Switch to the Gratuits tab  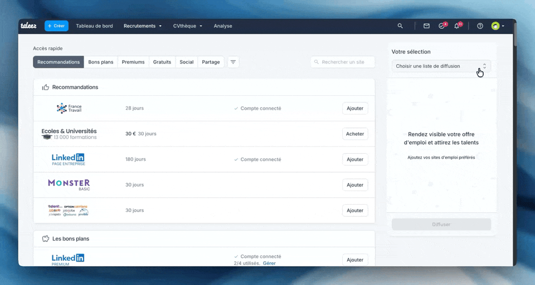coord(162,62)
